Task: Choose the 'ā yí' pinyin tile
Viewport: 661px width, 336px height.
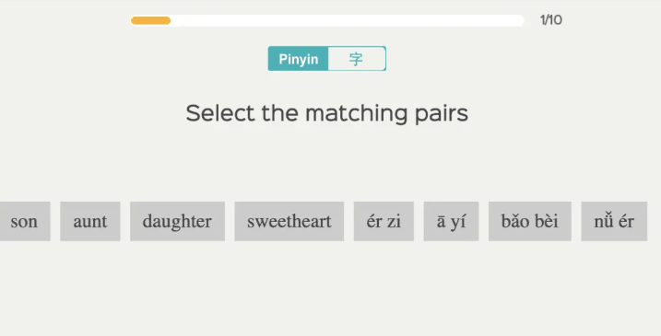Action: click(x=451, y=222)
